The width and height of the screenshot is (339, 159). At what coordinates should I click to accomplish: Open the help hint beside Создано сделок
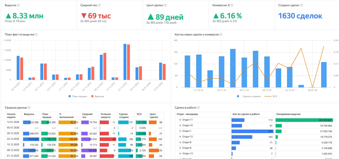302,5
